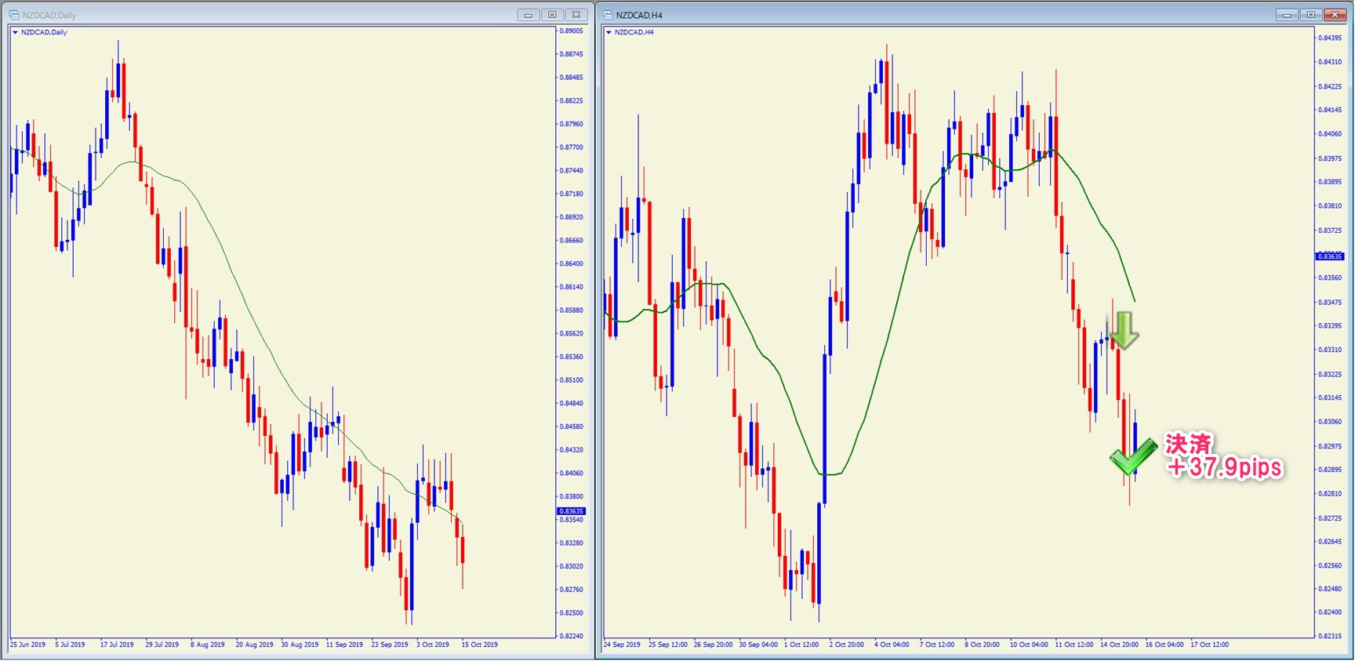The image size is (1355, 661).
Task: Expand the triangle beside NZDCAD,H4 chart label
Action: tap(608, 32)
